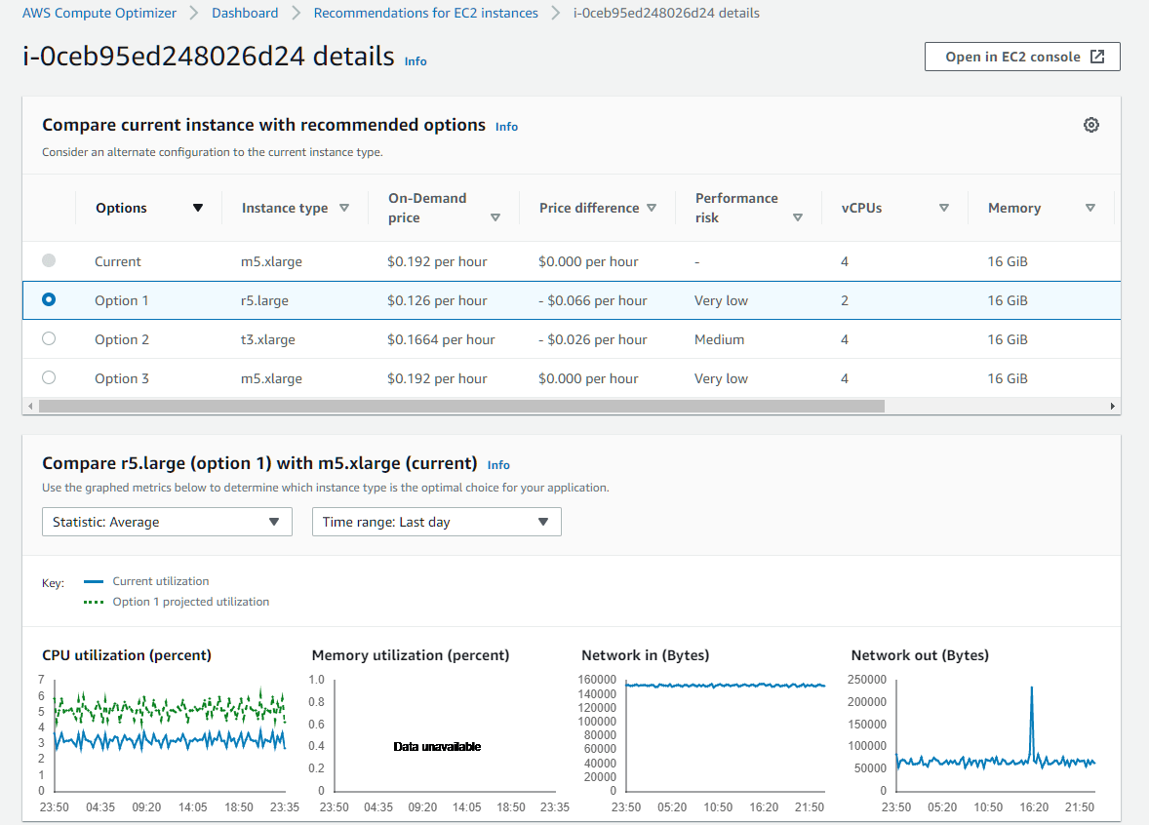The width and height of the screenshot is (1149, 825).
Task: Open the comparison table settings gear
Action: point(1090,125)
